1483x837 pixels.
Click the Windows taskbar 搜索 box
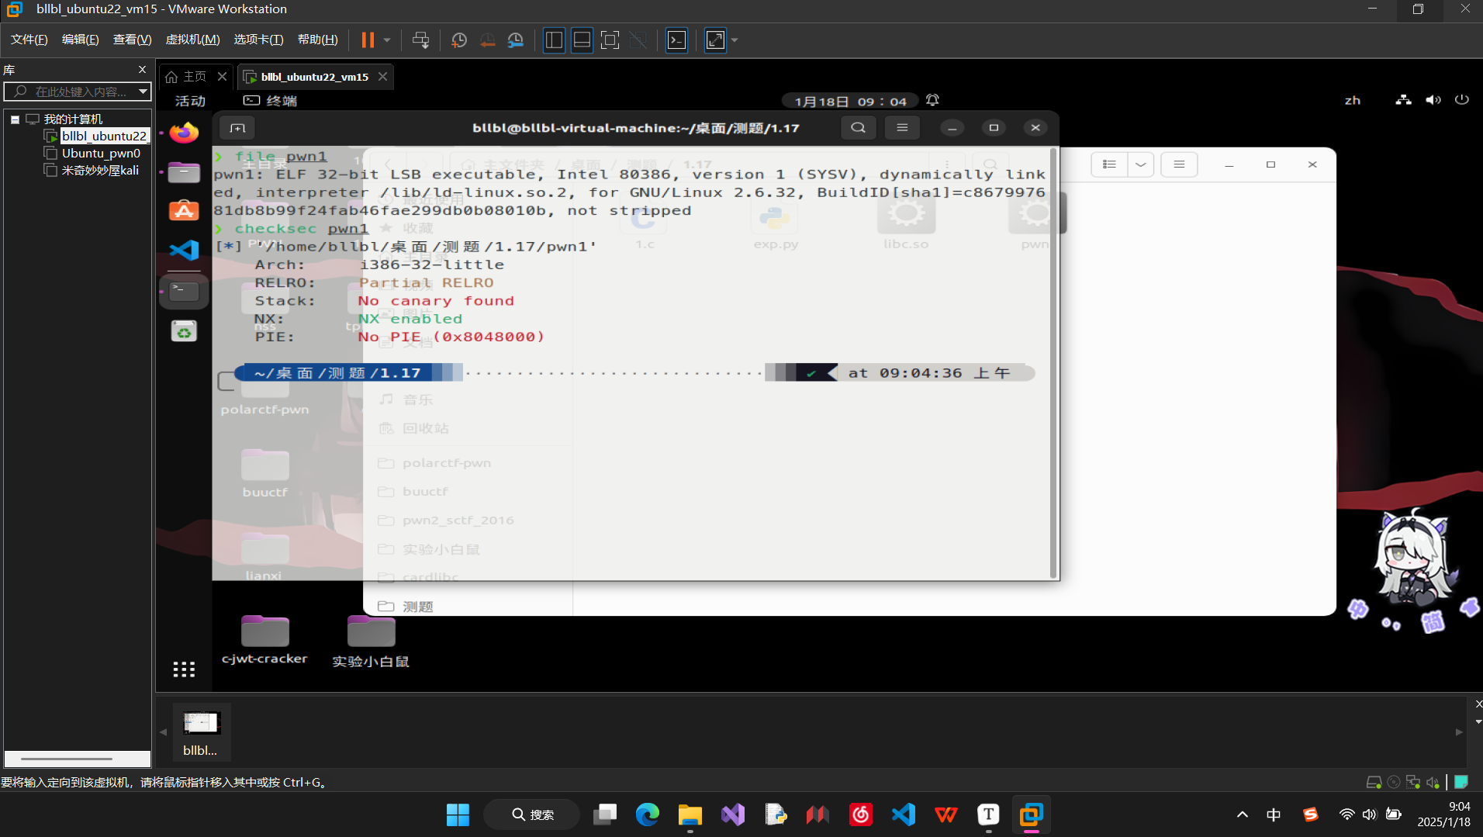click(532, 815)
